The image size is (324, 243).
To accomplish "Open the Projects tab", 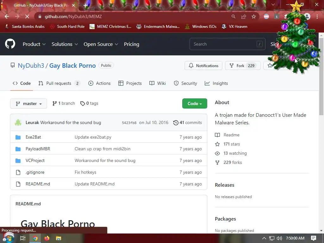I will pyautogui.click(x=130, y=83).
